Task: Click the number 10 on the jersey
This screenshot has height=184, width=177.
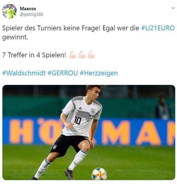Action: (x=78, y=120)
